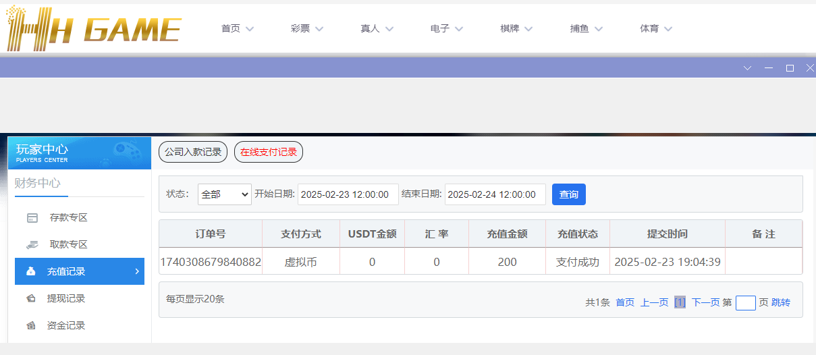Viewport: 816px width, 355px height.
Task: Click the 开始日期 date field
Action: [348, 194]
